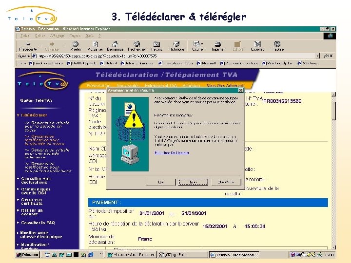Open the Outils menu
The height and width of the screenshot is (263, 351).
coord(89,36)
